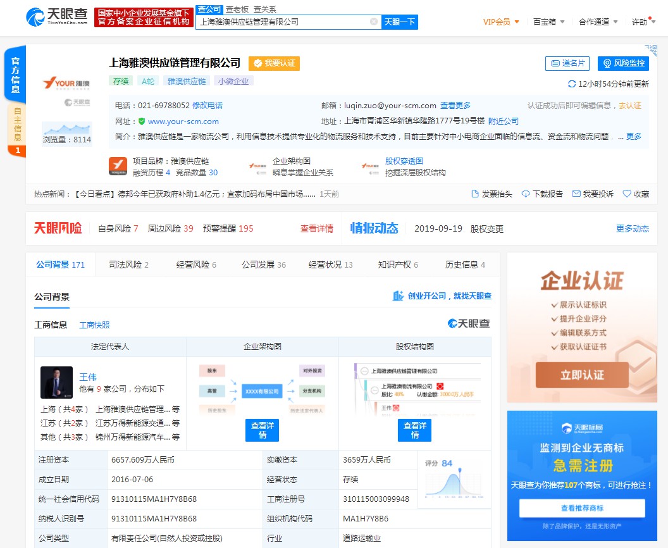The height and width of the screenshot is (548, 668).
Task: Click red flag next to 上海雅澳物流有限公司
Action: click(440, 386)
